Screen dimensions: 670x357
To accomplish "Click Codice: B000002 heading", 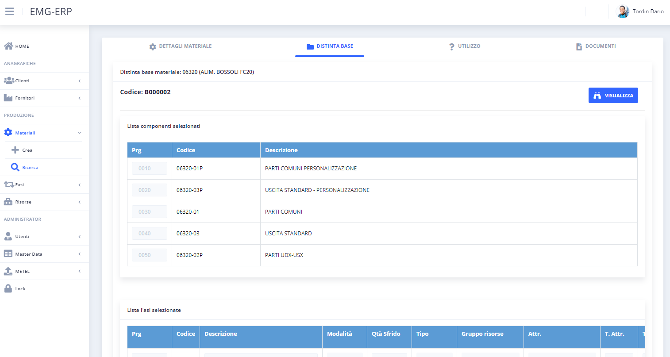I will (145, 92).
